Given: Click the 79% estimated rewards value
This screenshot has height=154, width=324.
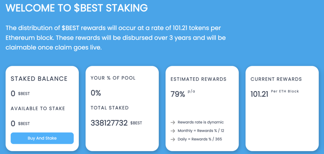Looking at the screenshot, I should click(178, 94).
